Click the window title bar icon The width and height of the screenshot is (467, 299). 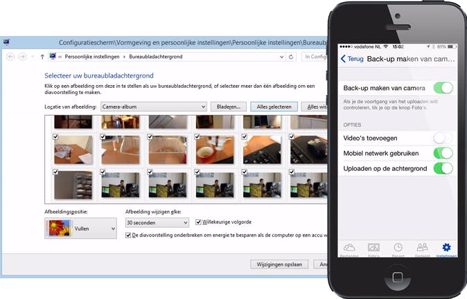pyautogui.click(x=6, y=42)
